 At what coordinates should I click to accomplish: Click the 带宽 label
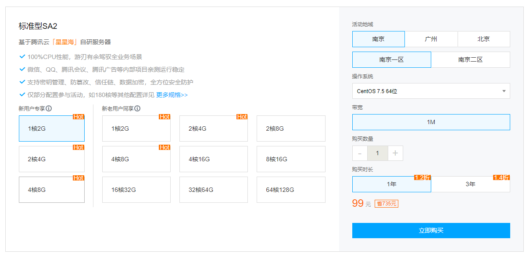point(357,107)
